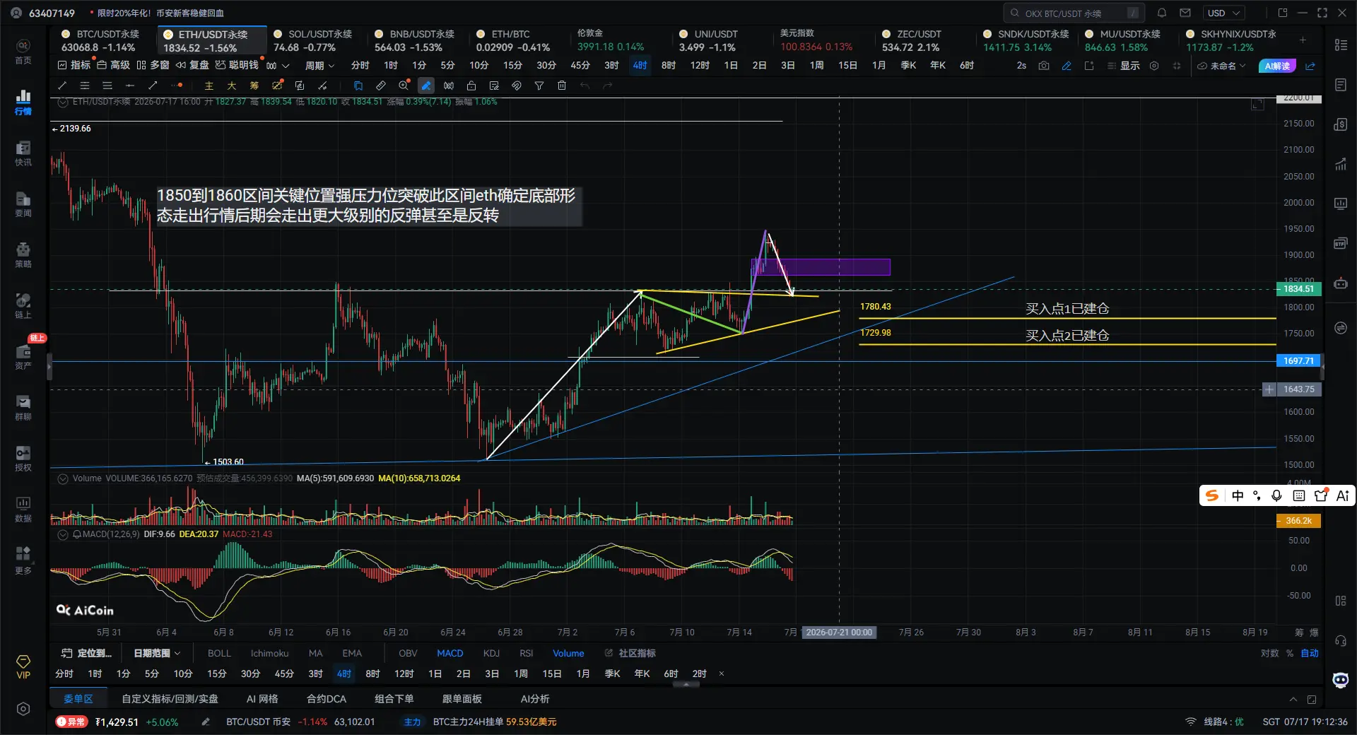The width and height of the screenshot is (1357, 735).
Task: Toggle the KDJ indicator
Action: tap(491, 653)
